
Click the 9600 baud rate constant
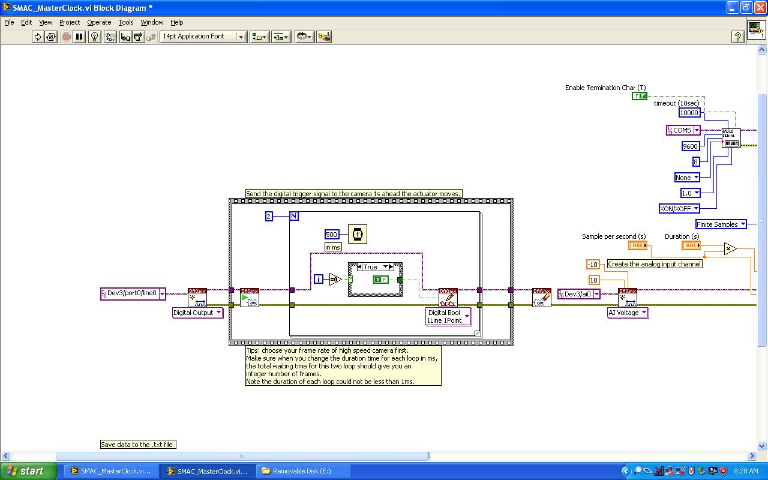coord(691,146)
